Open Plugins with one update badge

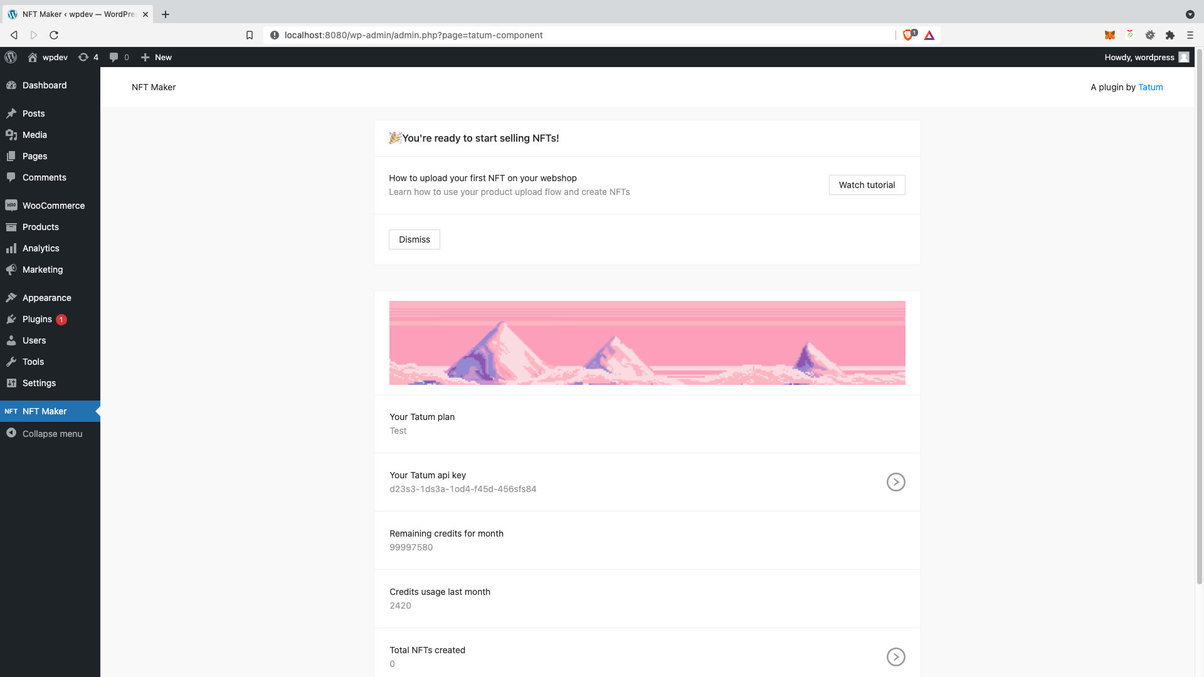pos(50,319)
